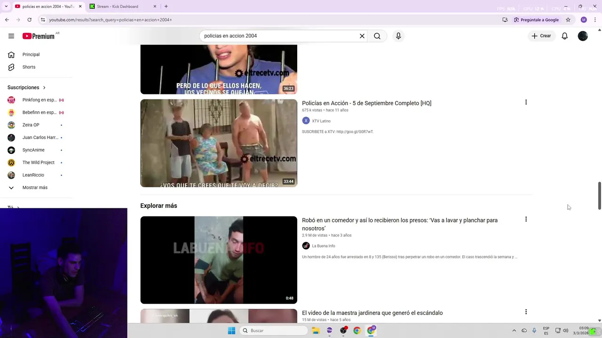Go back in the browser

click(x=7, y=20)
